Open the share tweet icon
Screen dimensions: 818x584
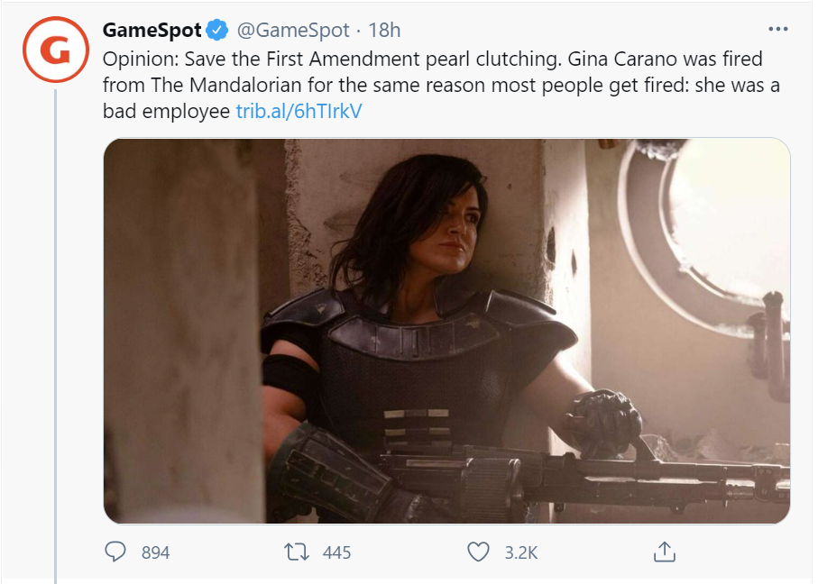tap(663, 552)
